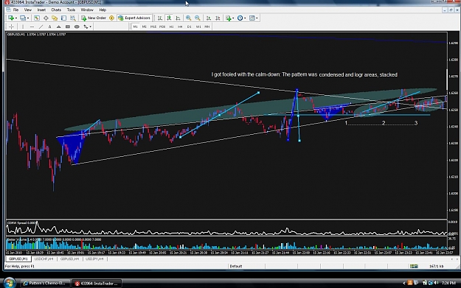Select the Horizontal Line drawing tool

[x=32, y=27]
